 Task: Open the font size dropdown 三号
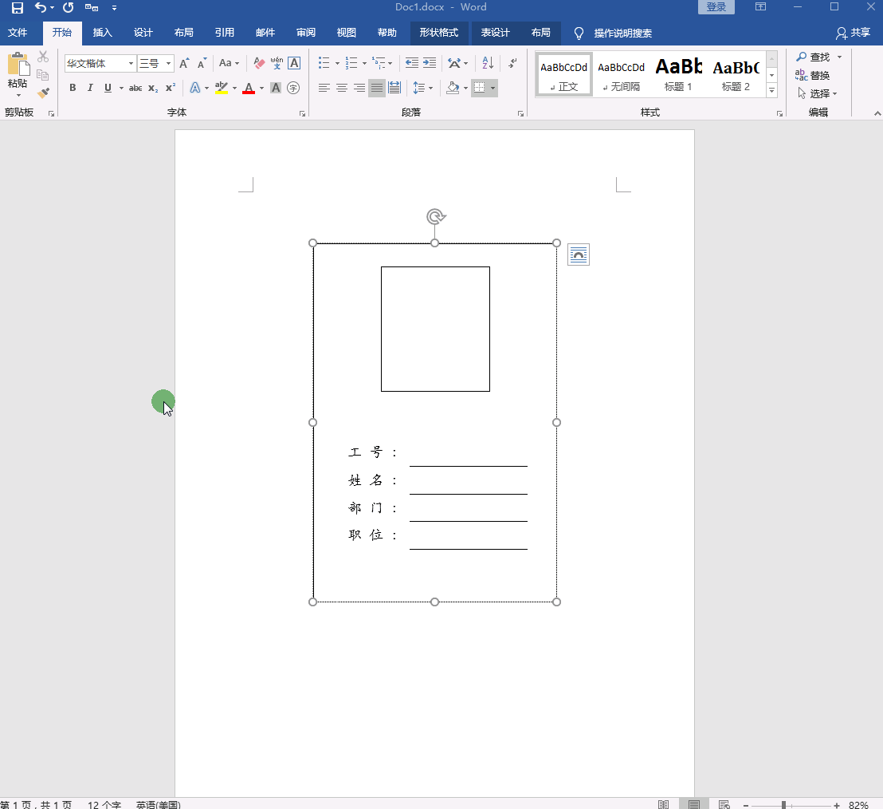pyautogui.click(x=168, y=63)
